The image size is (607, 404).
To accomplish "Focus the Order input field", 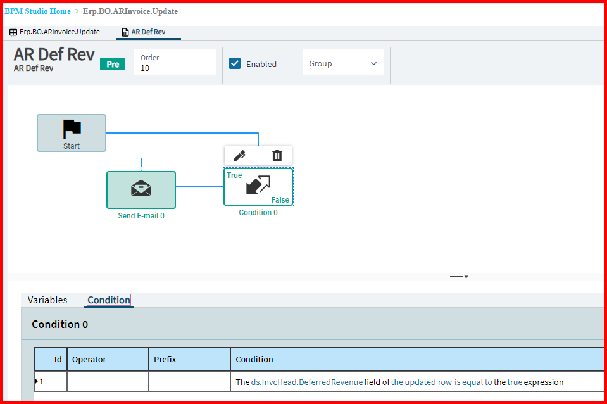I will (x=175, y=62).
